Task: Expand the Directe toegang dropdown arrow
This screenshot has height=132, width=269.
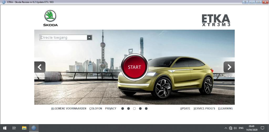Action: point(90,38)
